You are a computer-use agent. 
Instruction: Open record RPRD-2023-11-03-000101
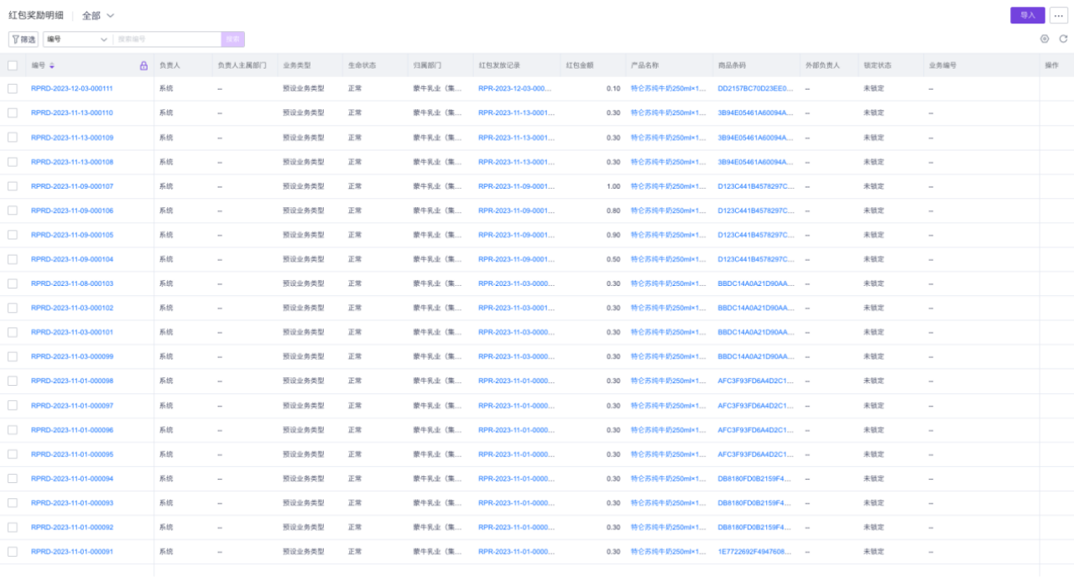[72, 332]
